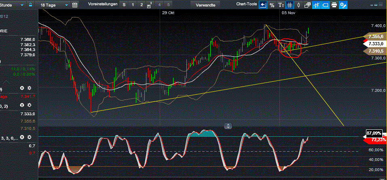Screen dimensions: 387x180
Task: Collapse the indicator panel with the divider arrows
Action: [x=228, y=126]
